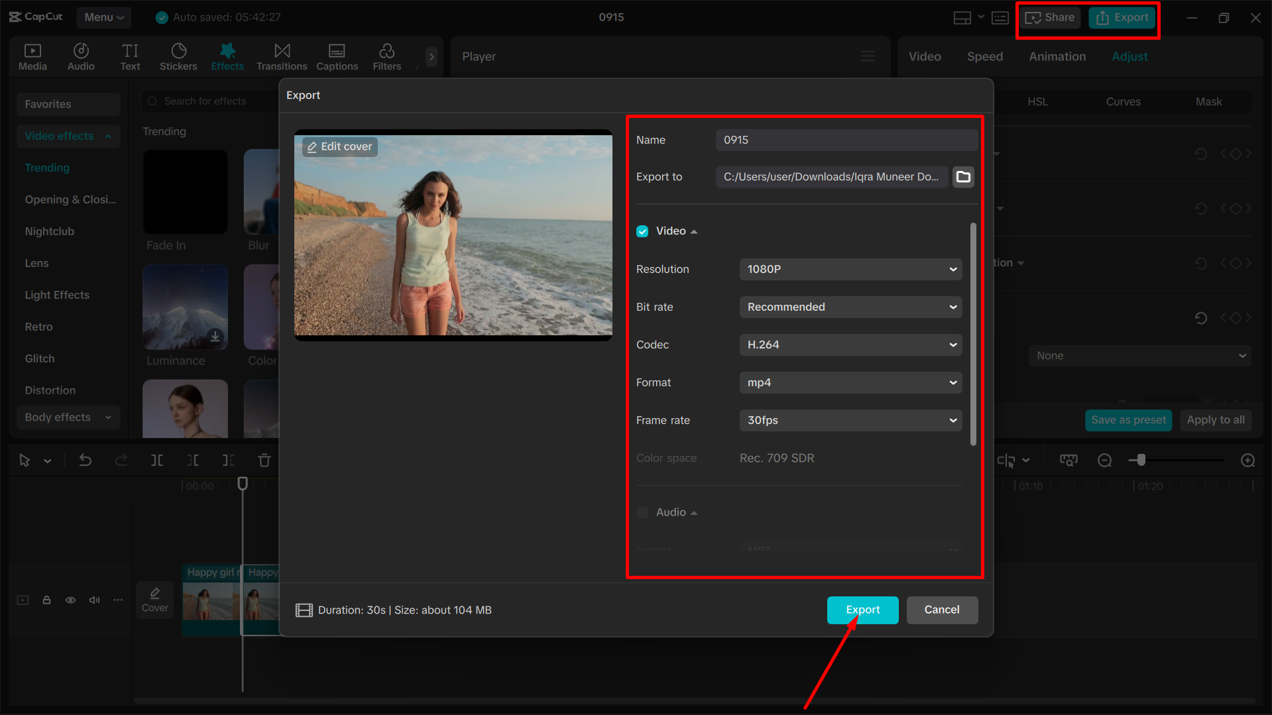Image resolution: width=1272 pixels, height=715 pixels.
Task: Mute the video track speaker toggle
Action: (93, 600)
